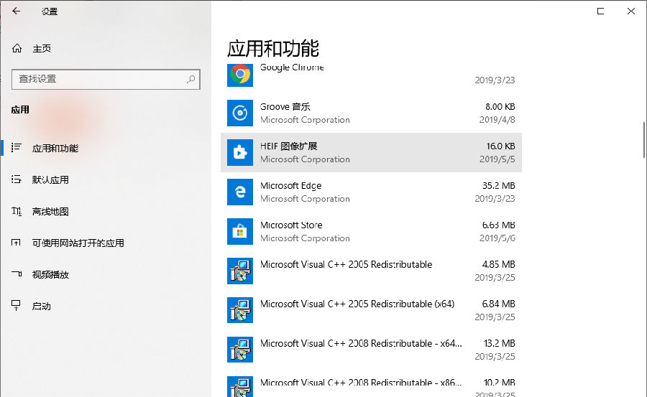The height and width of the screenshot is (397, 647).
Task: Click the back arrow in title bar
Action: pyautogui.click(x=17, y=11)
